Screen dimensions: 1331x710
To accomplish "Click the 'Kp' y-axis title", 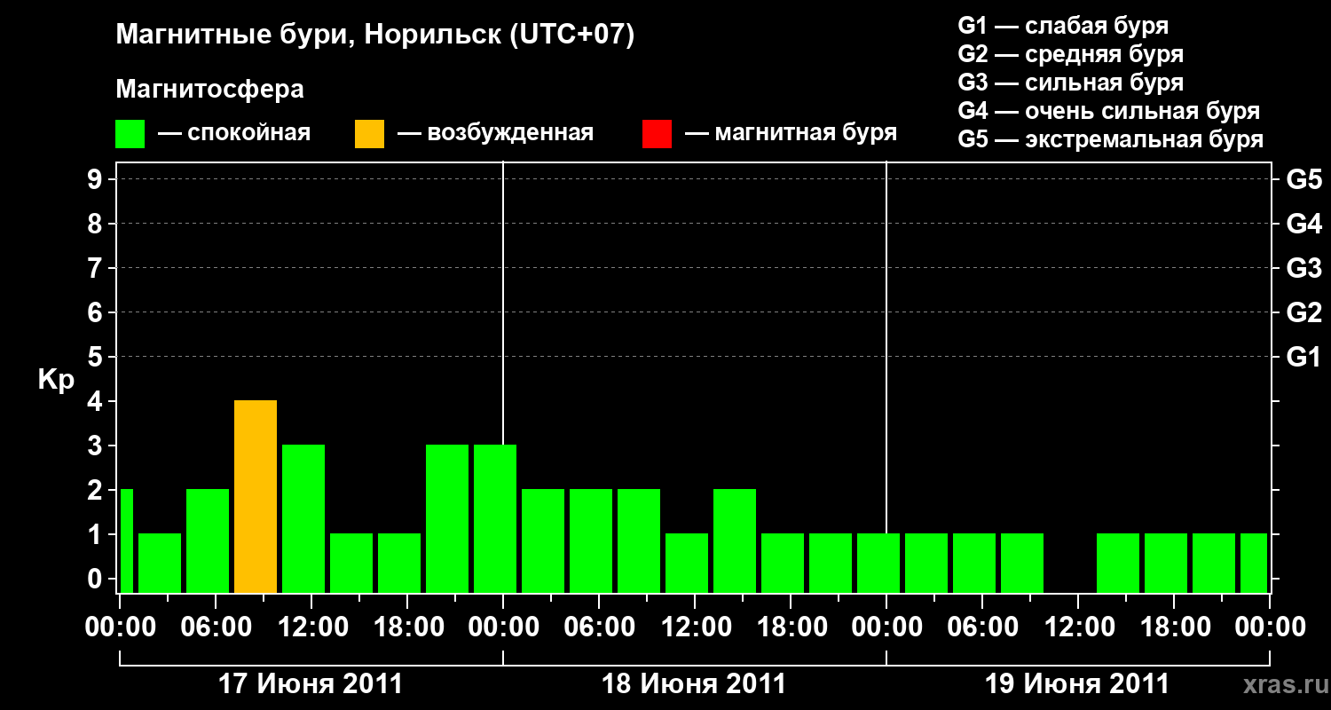I will point(56,381).
